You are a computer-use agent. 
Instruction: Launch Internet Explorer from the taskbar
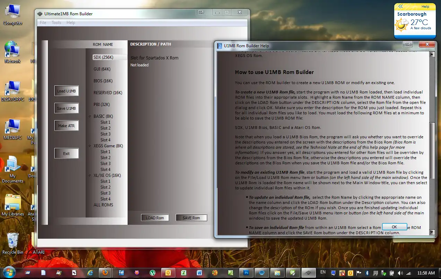90,273
